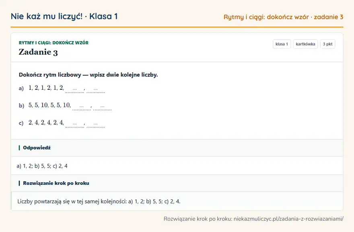Click the "Rytmy i ciągi: dokończ wzór · zadanie 3" header text
The image size is (354, 232).
click(x=283, y=17)
